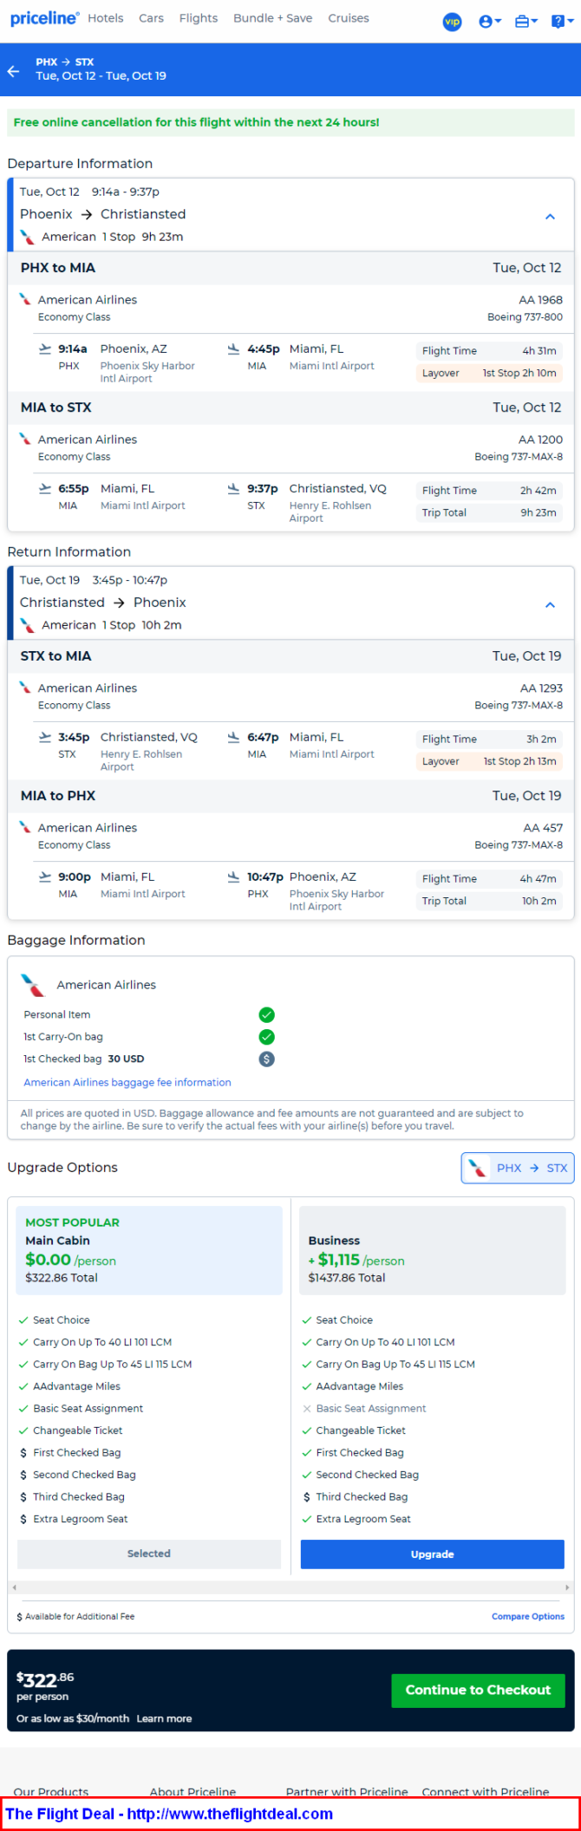This screenshot has width=581, height=1831.
Task: Go to Hotels in top navigation
Action: (x=106, y=18)
